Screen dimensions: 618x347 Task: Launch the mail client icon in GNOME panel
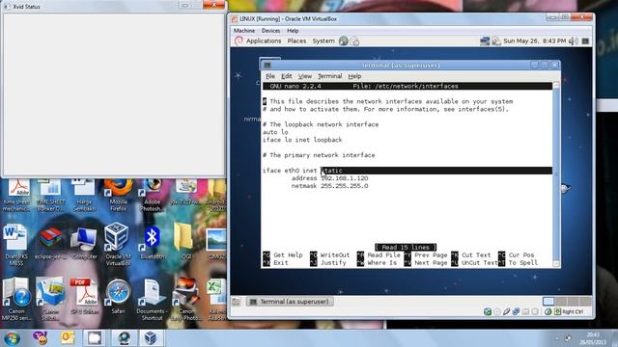click(x=354, y=40)
